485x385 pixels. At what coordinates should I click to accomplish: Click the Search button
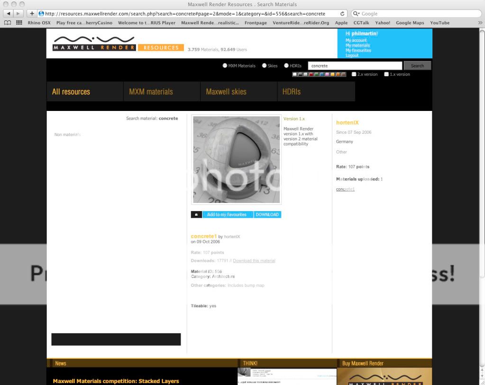417,65
